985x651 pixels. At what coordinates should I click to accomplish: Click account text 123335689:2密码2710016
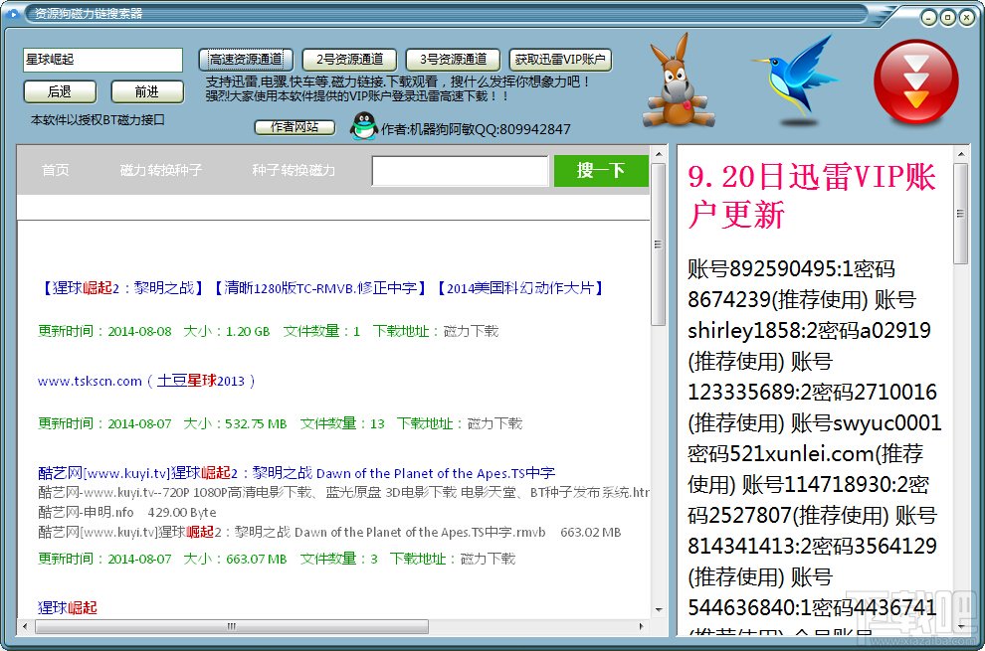[812, 393]
